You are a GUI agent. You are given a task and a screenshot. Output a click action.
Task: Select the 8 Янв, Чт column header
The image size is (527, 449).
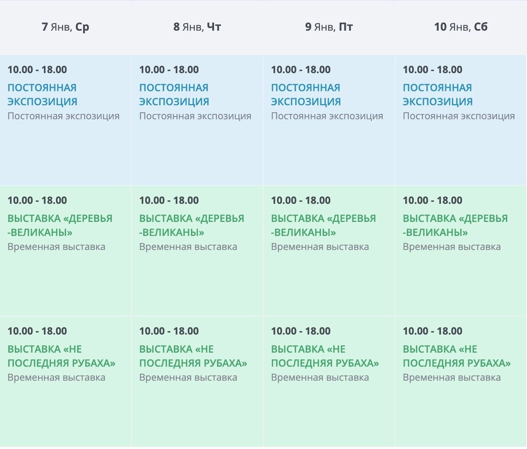[x=197, y=27]
